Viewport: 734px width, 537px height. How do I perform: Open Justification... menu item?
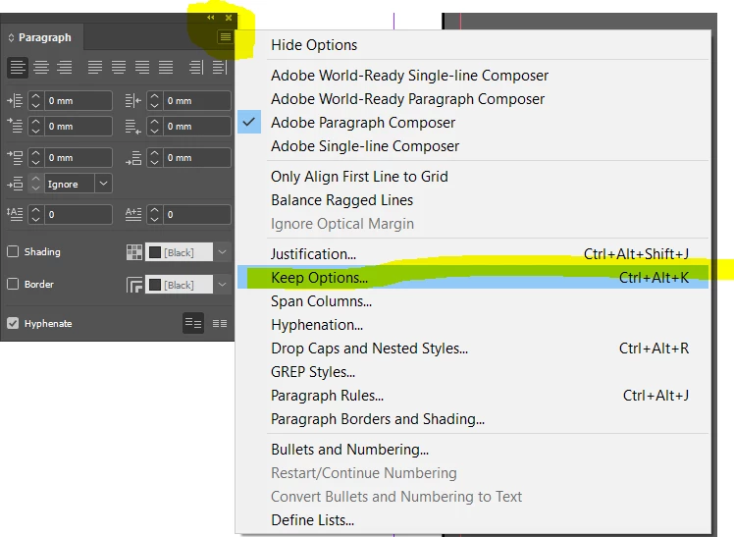pos(473,254)
